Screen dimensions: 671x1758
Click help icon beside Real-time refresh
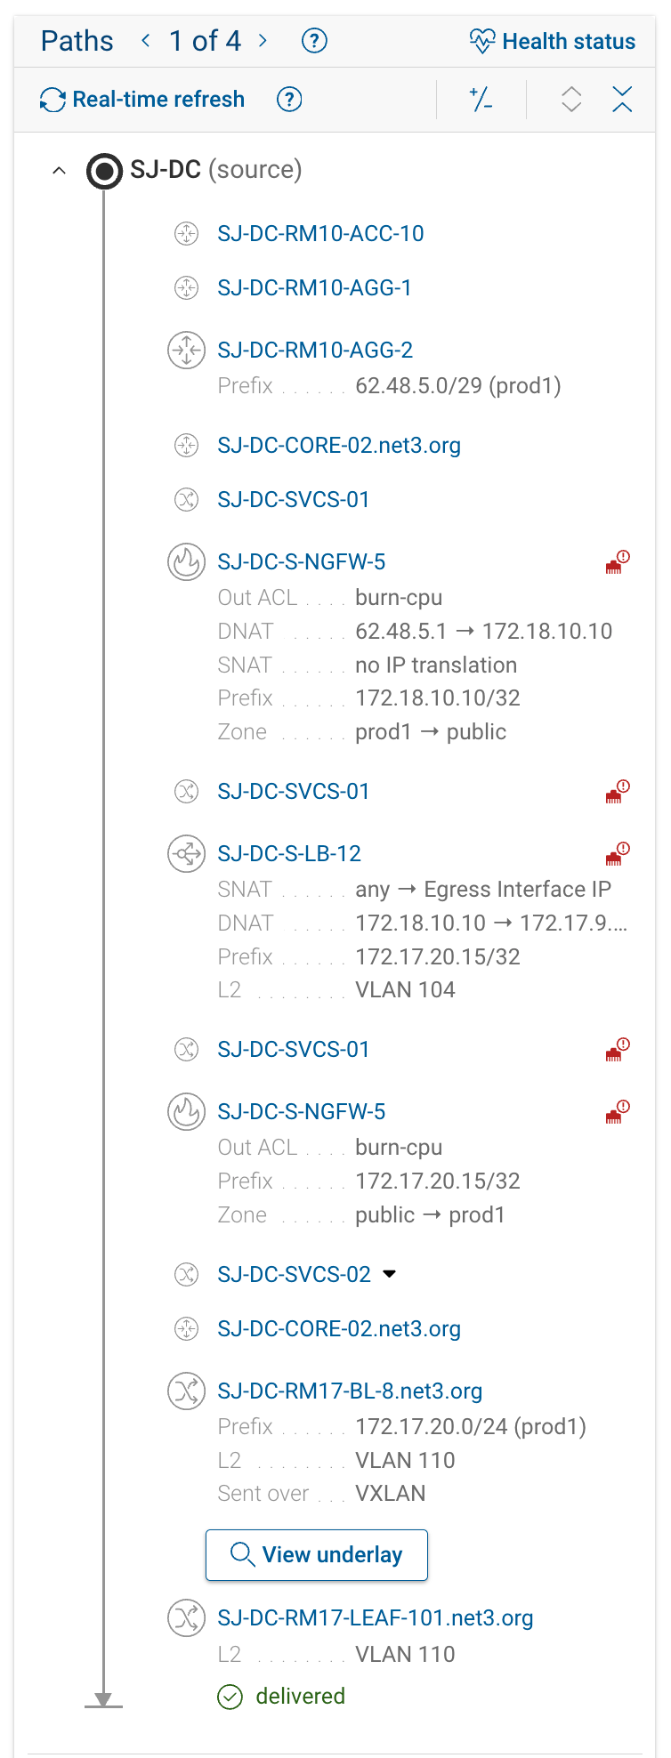289,100
